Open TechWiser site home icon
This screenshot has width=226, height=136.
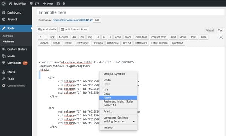[11, 4]
